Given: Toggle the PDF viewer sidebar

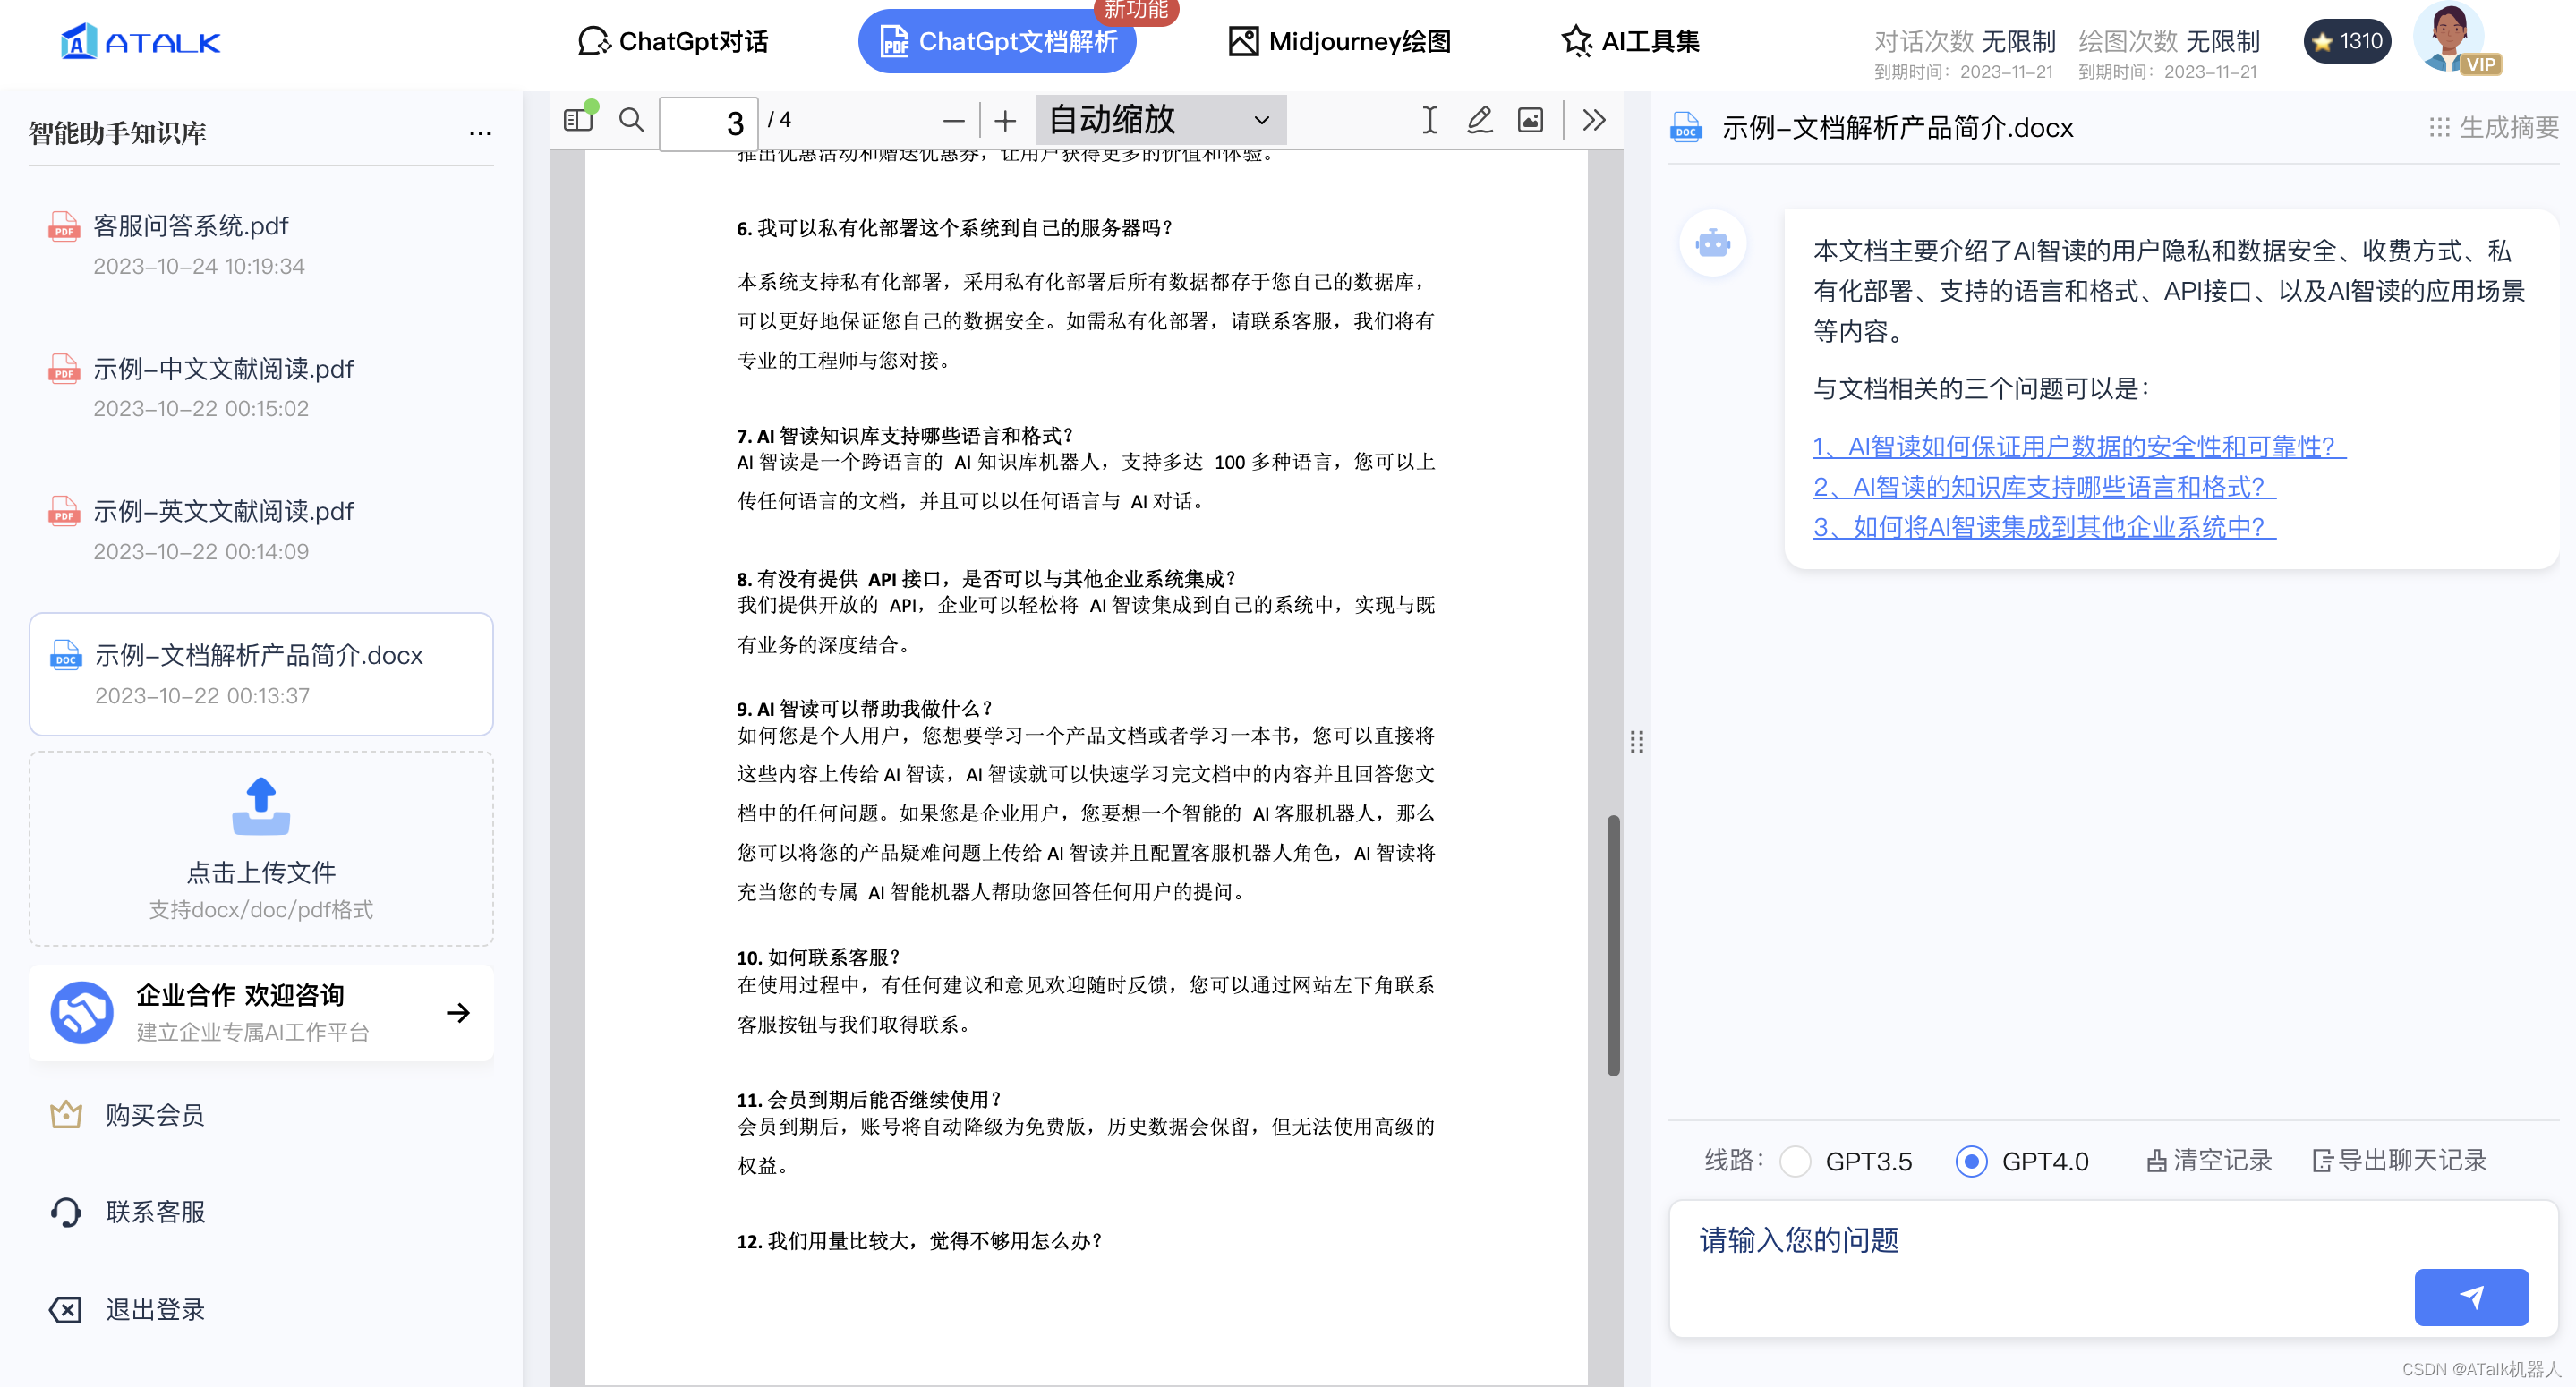Looking at the screenshot, I should (x=578, y=120).
